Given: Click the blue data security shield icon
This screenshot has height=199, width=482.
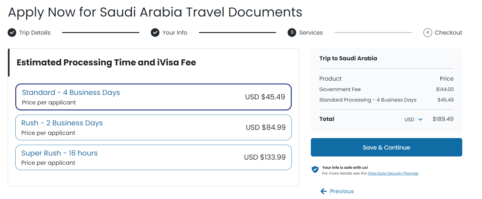Looking at the screenshot, I should [315, 169].
